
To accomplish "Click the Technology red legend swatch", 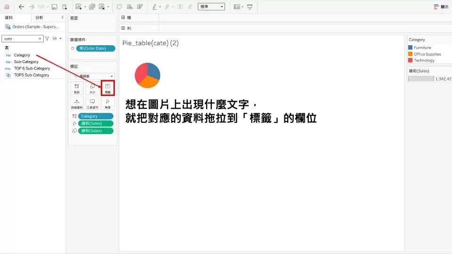I will [410, 60].
